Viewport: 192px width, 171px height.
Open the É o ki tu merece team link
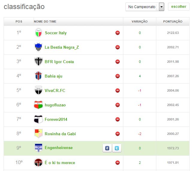click(x=60, y=163)
